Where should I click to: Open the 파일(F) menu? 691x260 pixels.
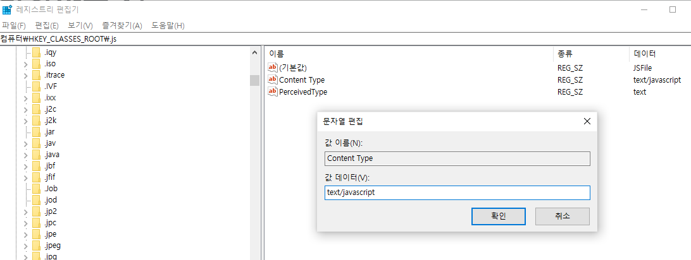tap(14, 25)
